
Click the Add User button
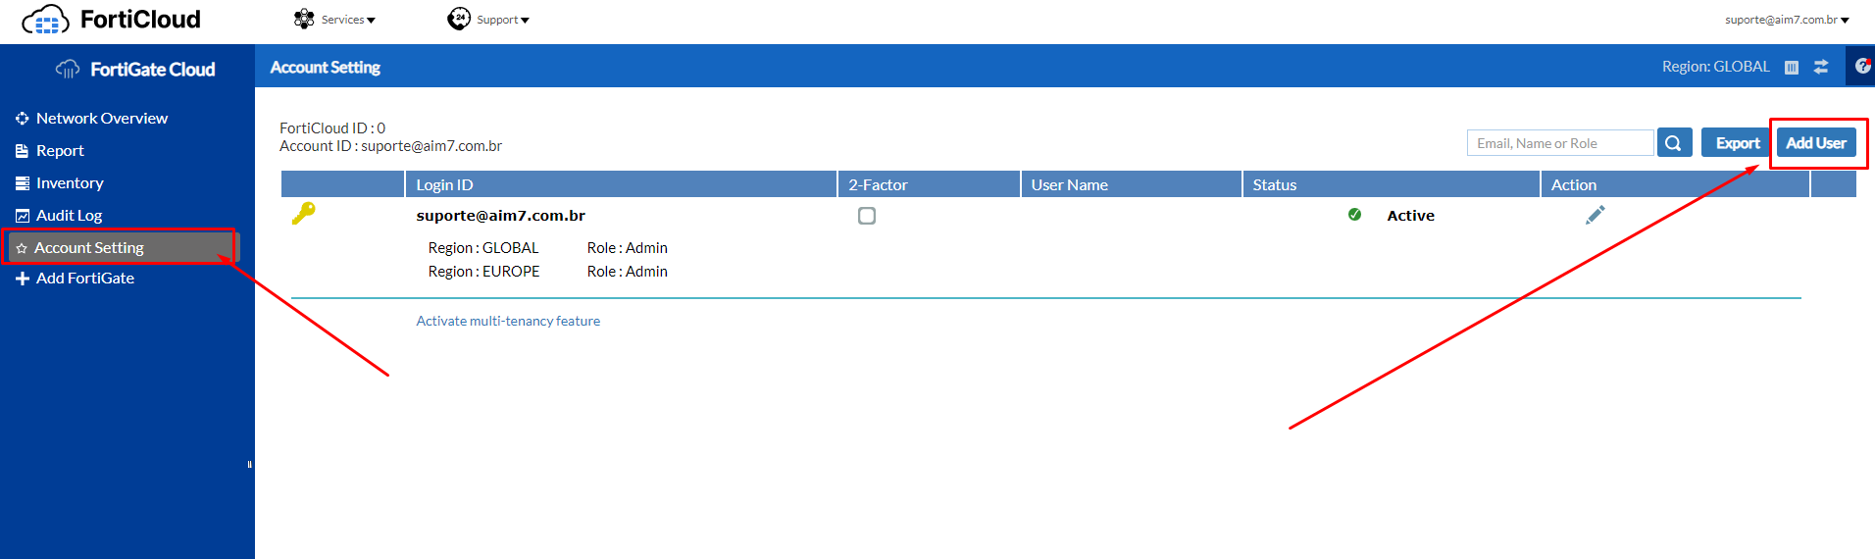tap(1816, 143)
